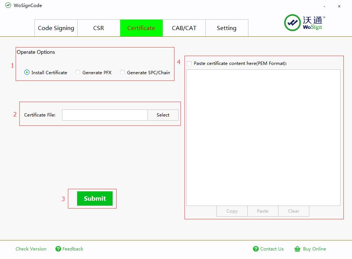
Task: Click the Certificate File path input field
Action: click(105, 115)
